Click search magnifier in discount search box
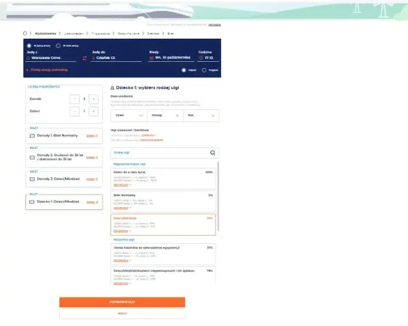 213,153
